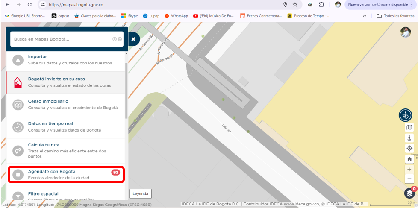
Task: Open the layers stack button
Action: (x=409, y=193)
